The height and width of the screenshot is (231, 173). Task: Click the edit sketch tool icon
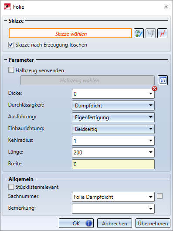[x=150, y=33]
